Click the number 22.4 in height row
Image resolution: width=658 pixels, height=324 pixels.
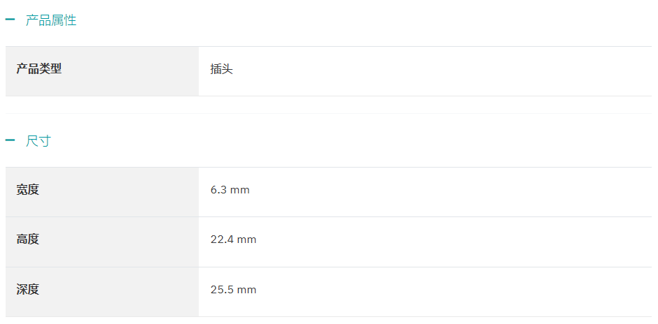222,240
